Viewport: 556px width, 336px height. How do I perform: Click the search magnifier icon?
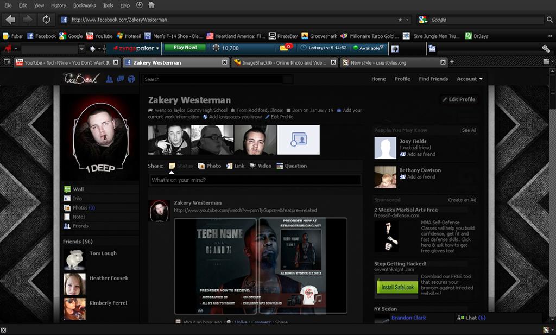pos(549,20)
